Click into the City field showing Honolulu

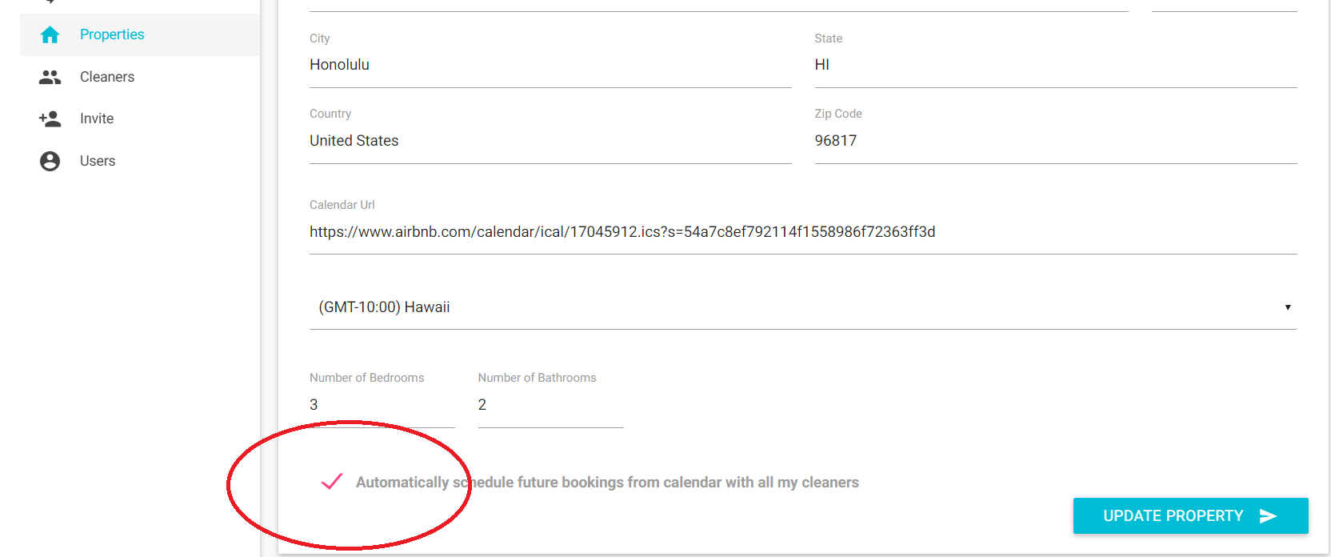(x=550, y=65)
